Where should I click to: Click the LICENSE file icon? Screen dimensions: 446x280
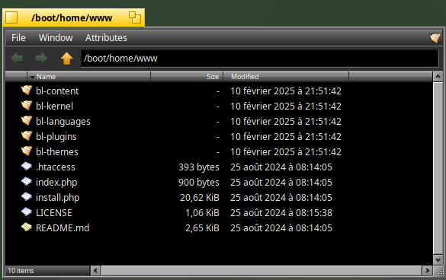click(x=27, y=212)
